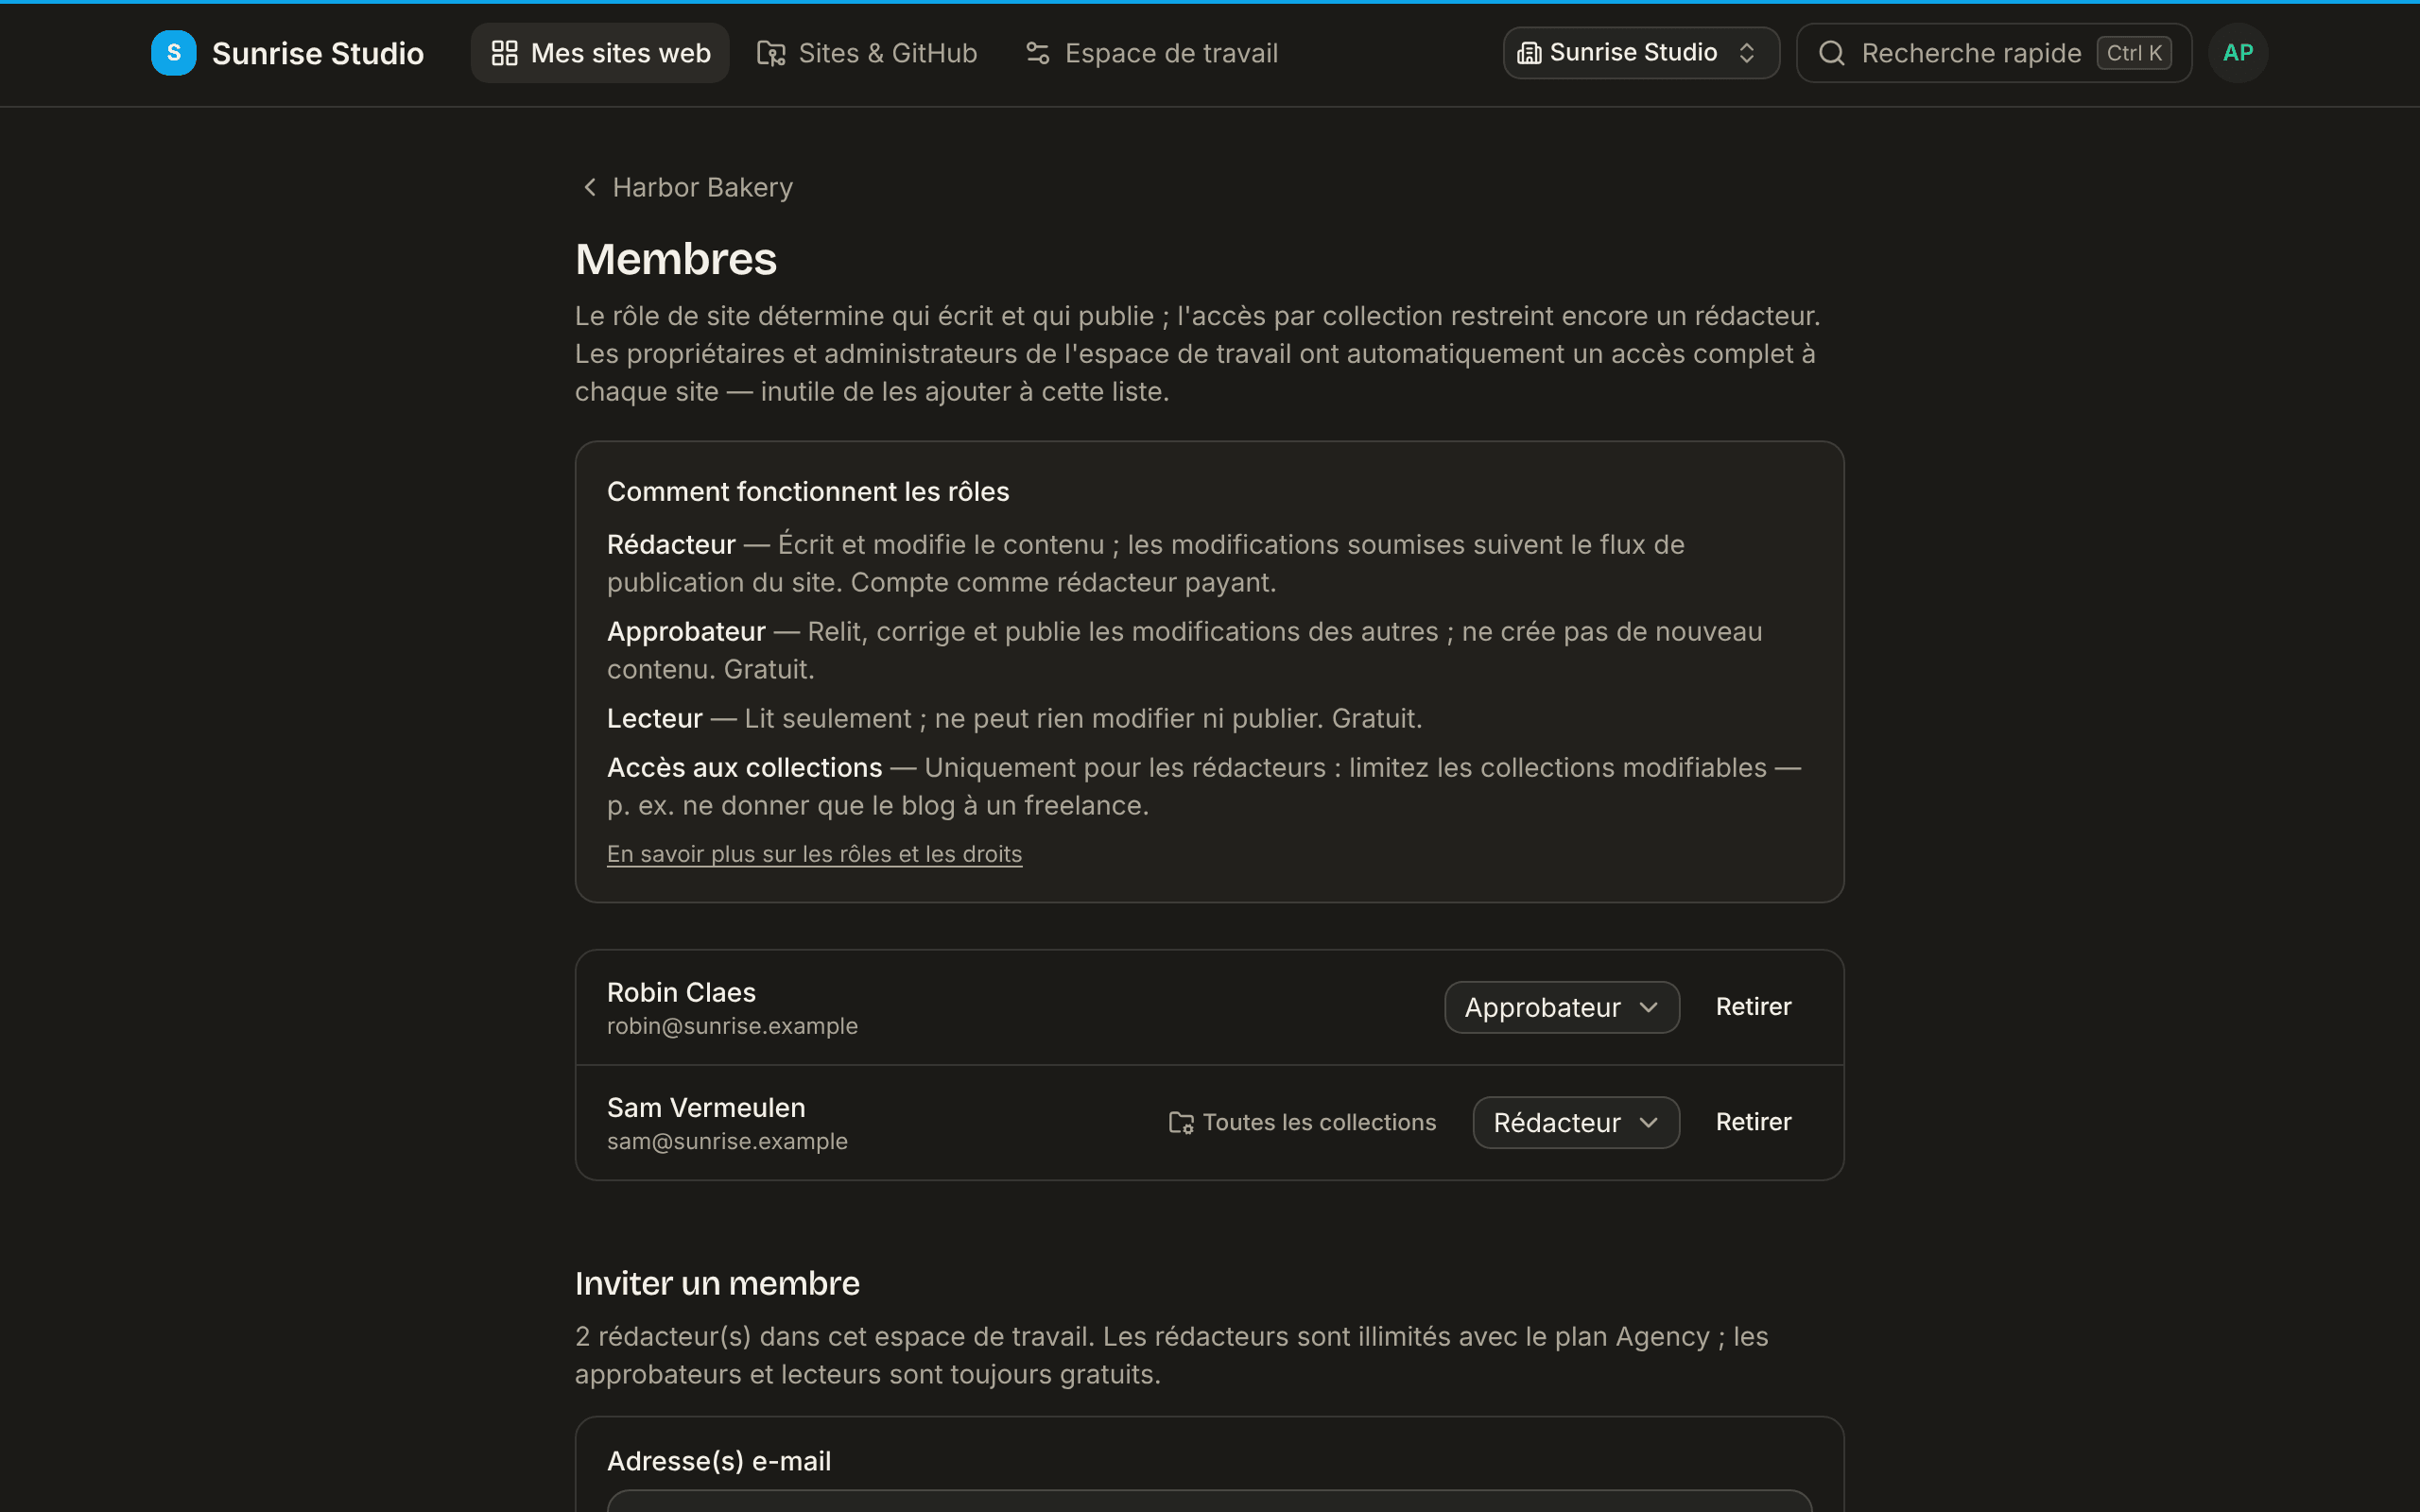Open Robin Claes's Approbateur role dropdown

[x=1562, y=1007]
